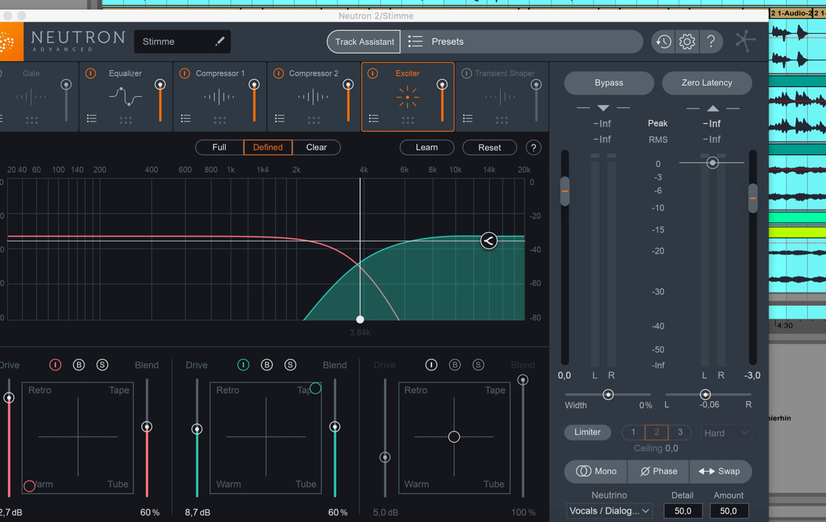The image size is (826, 522).
Task: Click the arrow handle on the spectrum curve
Action: (x=489, y=241)
